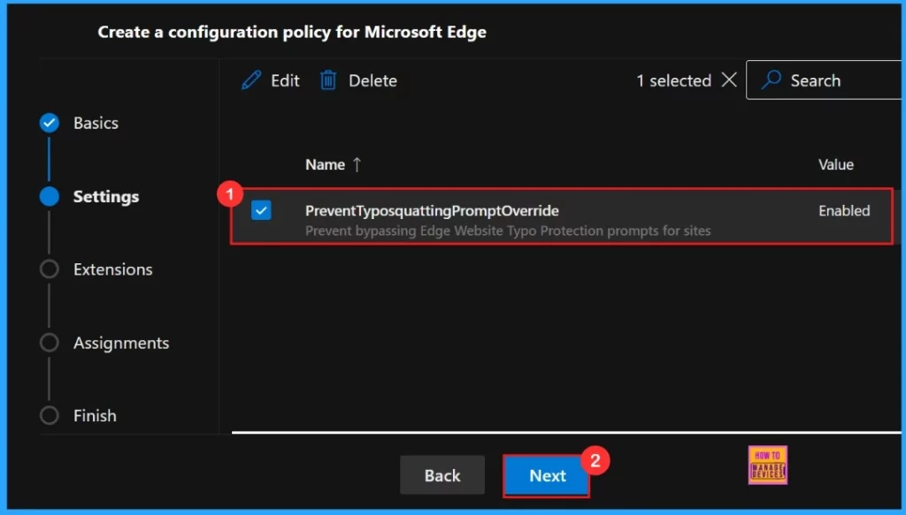Focus the Search input field
This screenshot has height=515, width=906.
pyautogui.click(x=824, y=80)
